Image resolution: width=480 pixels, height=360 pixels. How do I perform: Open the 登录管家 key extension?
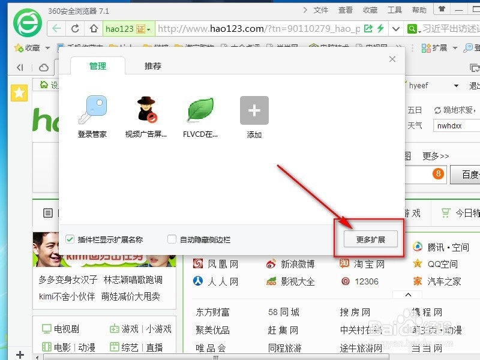(x=92, y=116)
